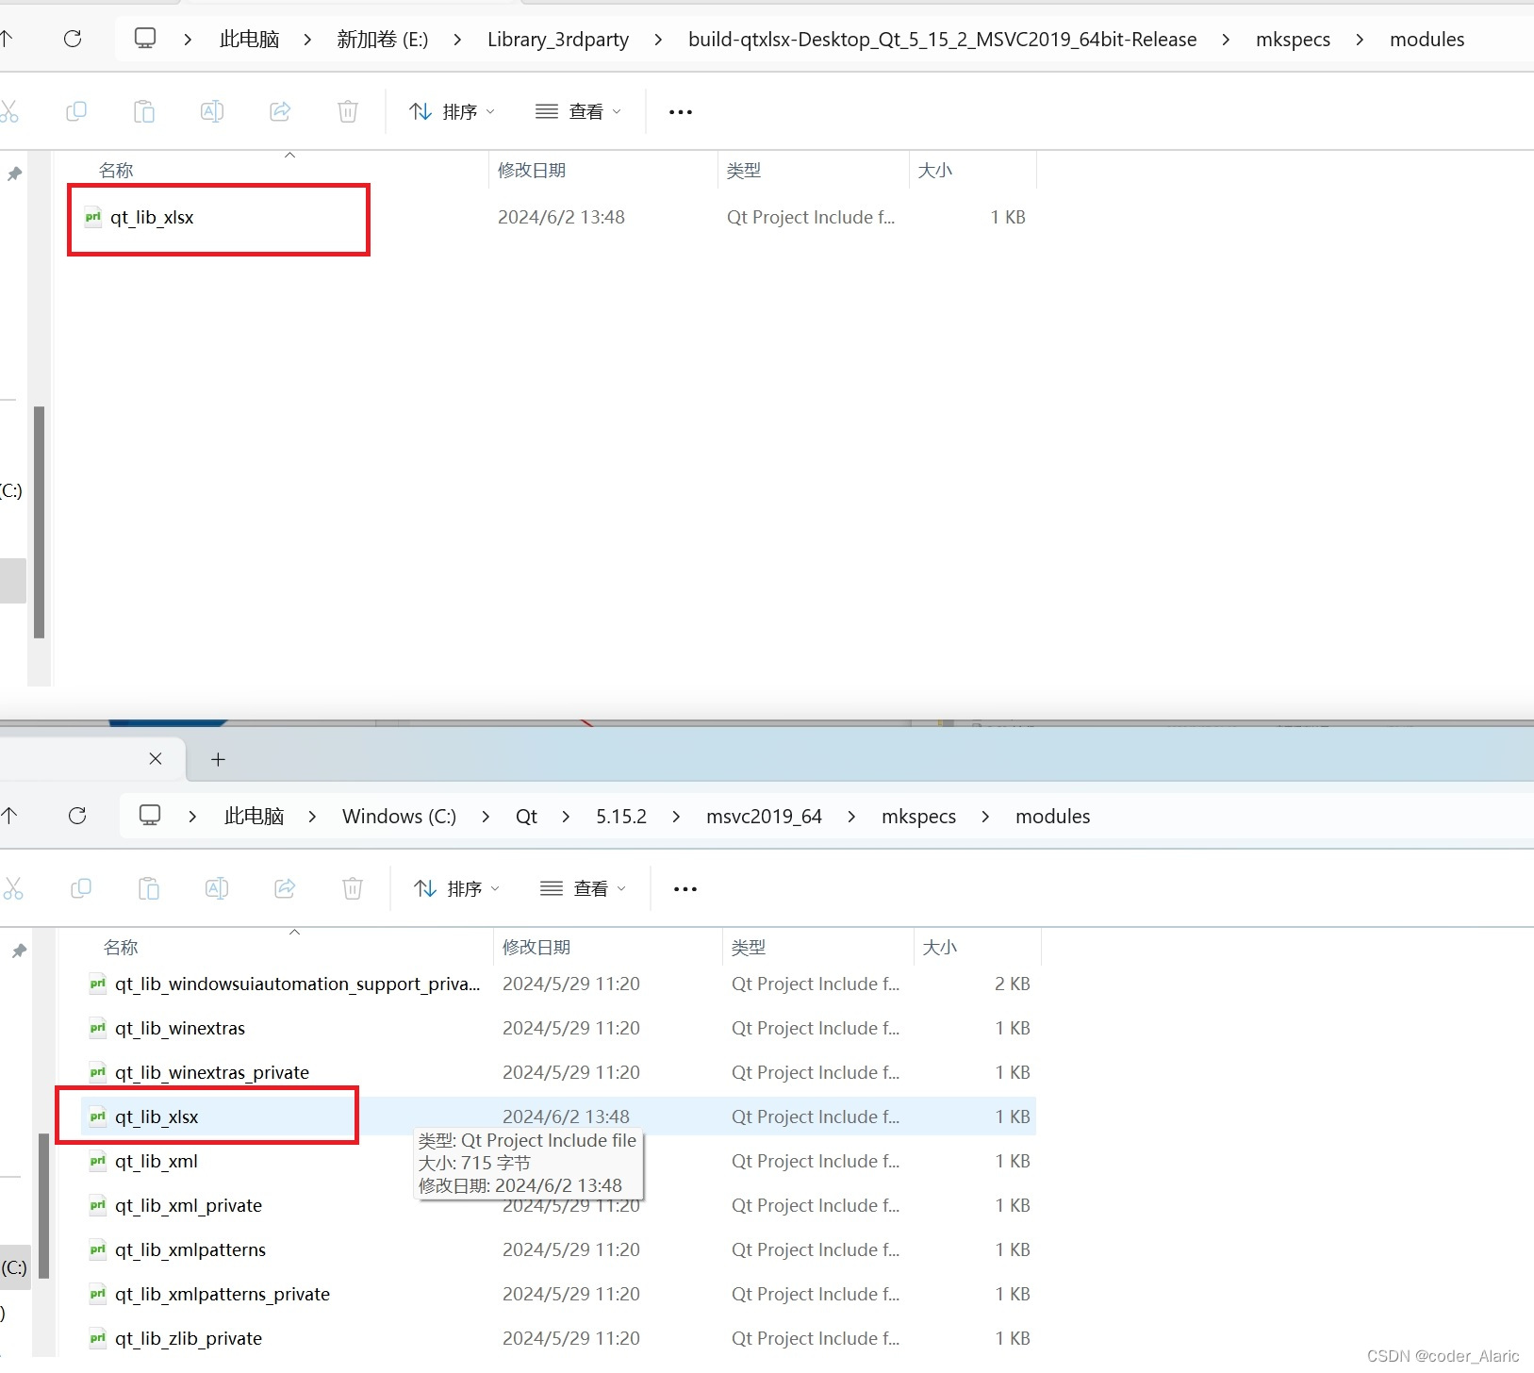1534x1373 pixels.
Task: Navigate to 此电脑 in top address bar
Action: tap(250, 40)
